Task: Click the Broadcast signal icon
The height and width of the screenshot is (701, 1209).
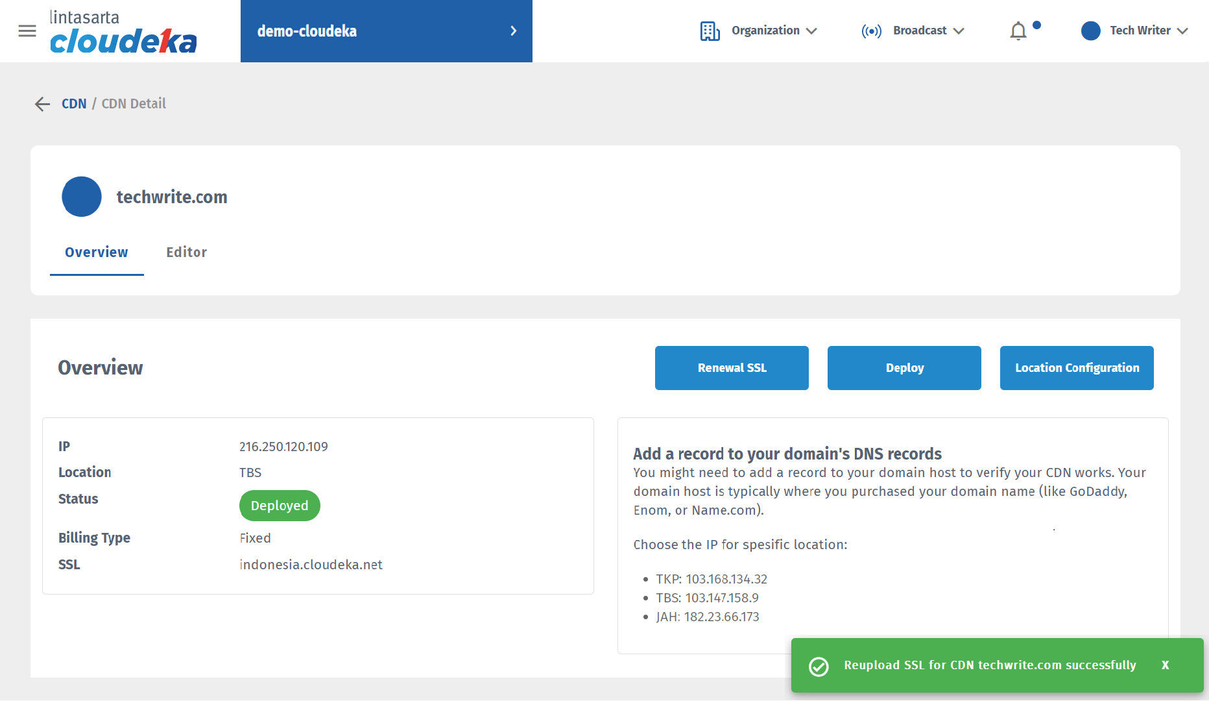Action: pos(871,31)
